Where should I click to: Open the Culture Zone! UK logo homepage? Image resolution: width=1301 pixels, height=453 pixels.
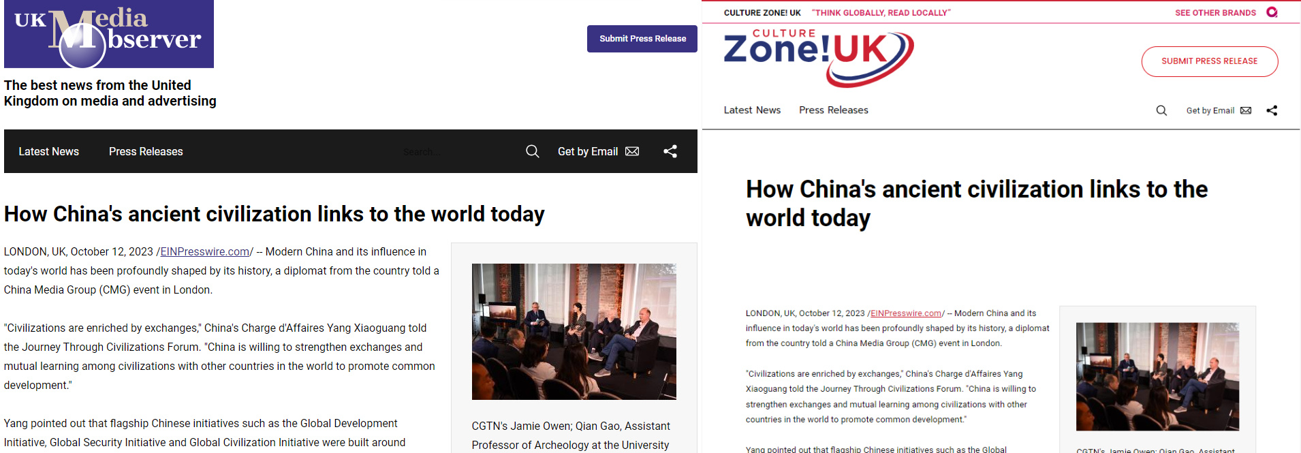(818, 57)
